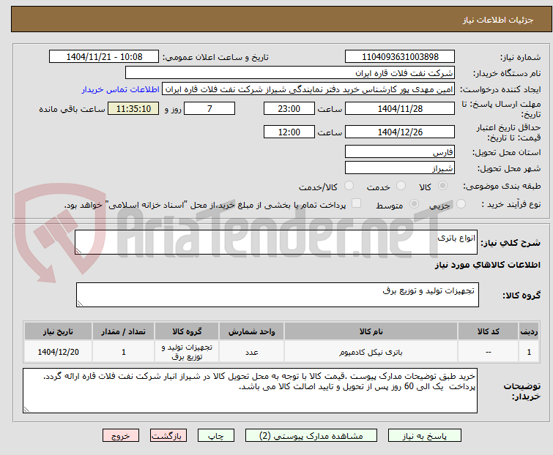Click the unit cell عدد
553x455 pixels.
(251, 352)
